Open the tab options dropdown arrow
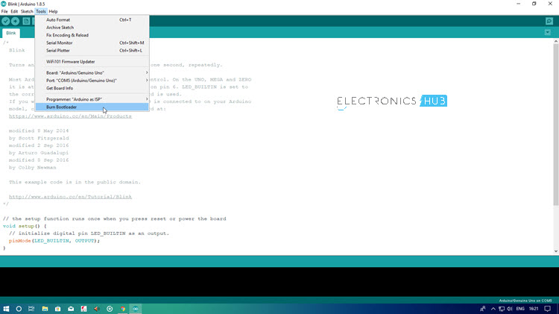This screenshot has width=559, height=314. coord(548,33)
